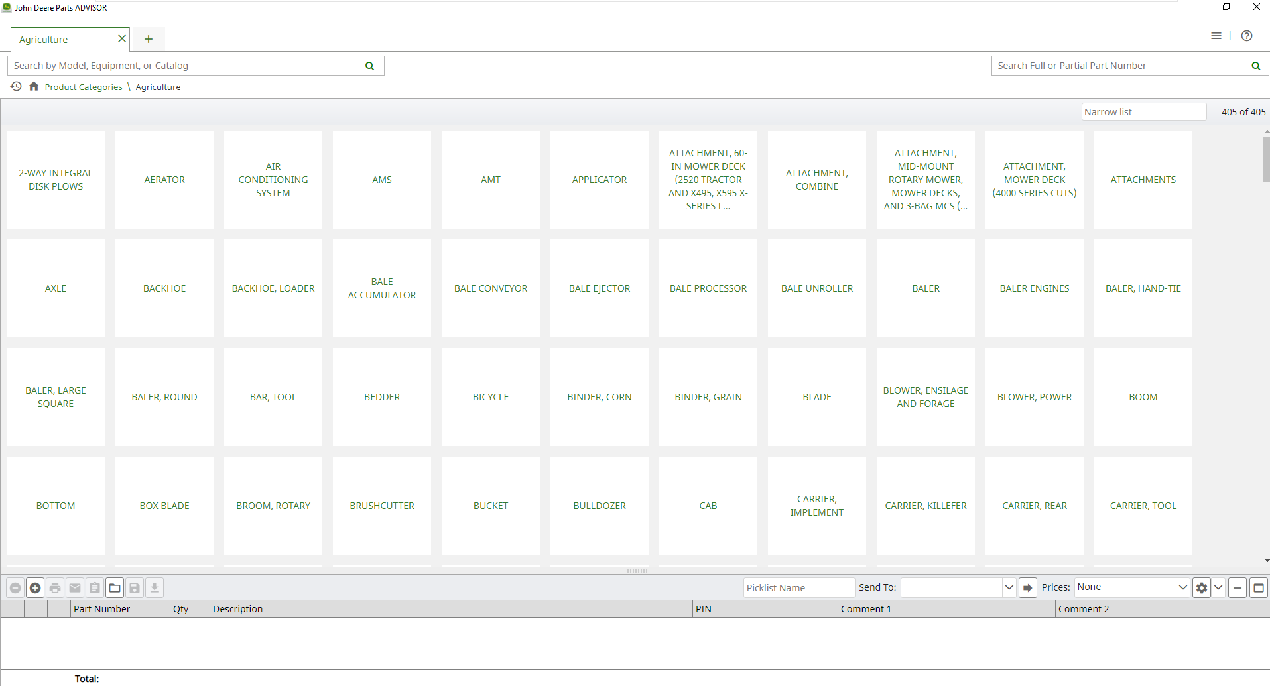The height and width of the screenshot is (686, 1270).
Task: Click the send arrow button beside Send To
Action: pos(1027,587)
